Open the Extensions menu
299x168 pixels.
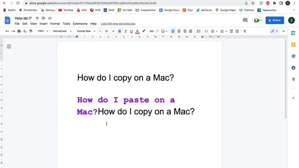pos(80,24)
